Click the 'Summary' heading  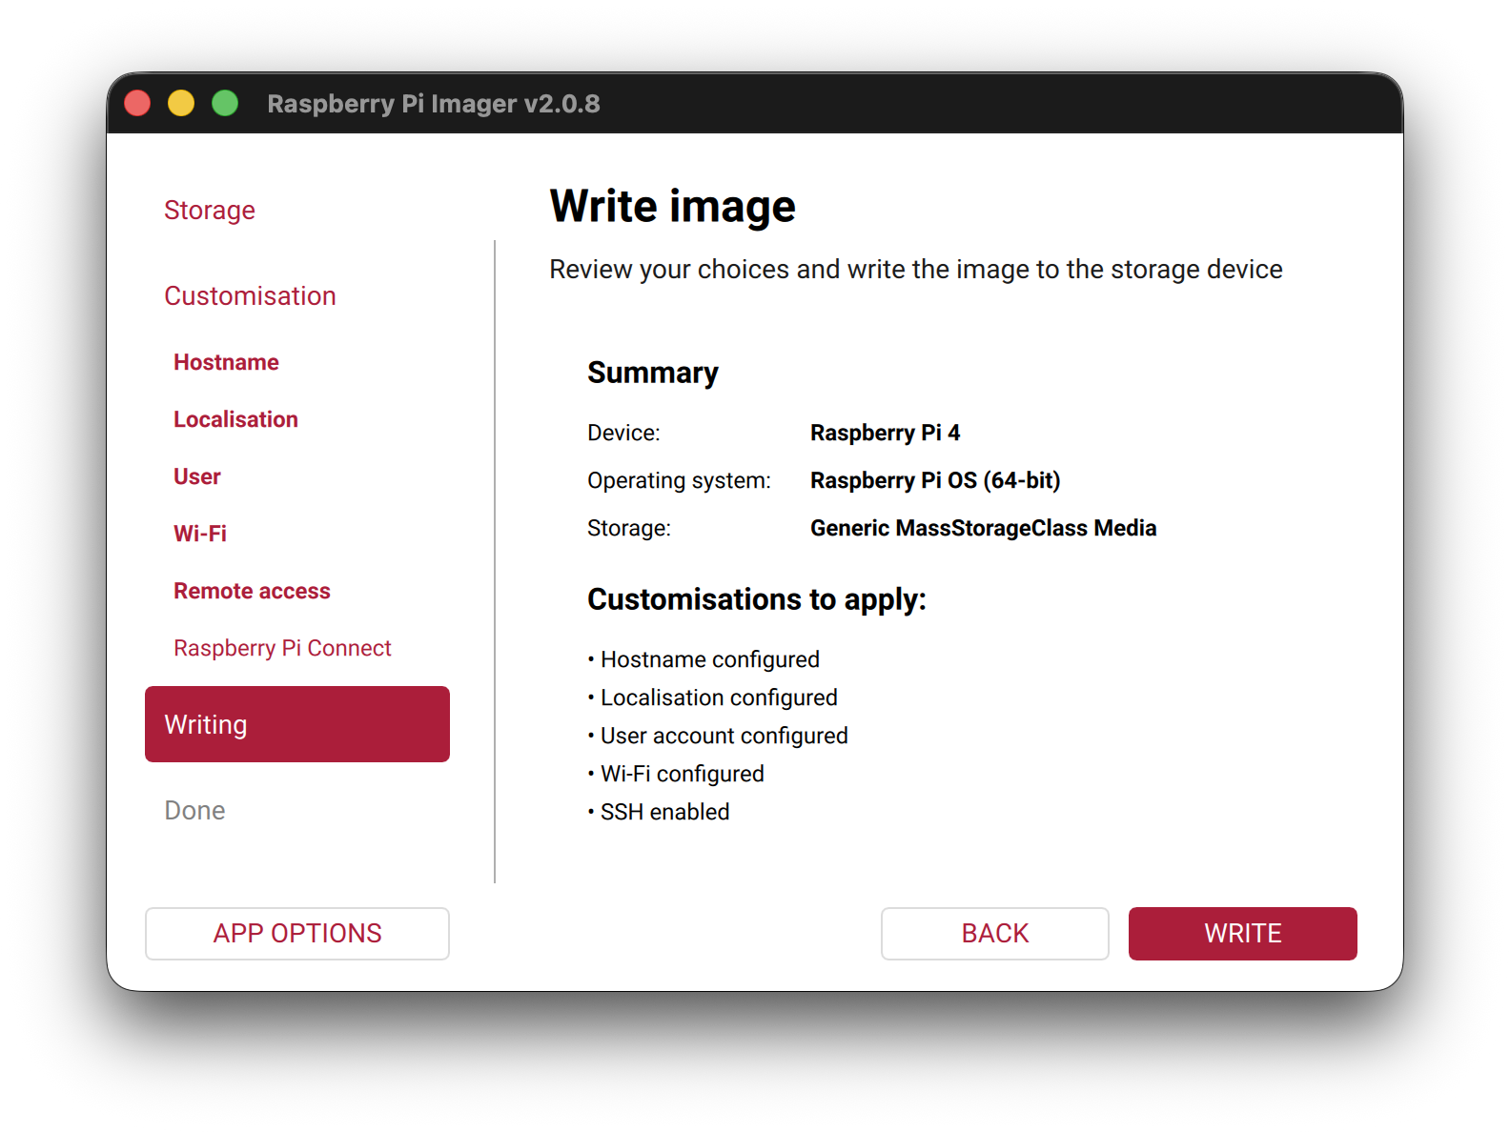coord(652,373)
